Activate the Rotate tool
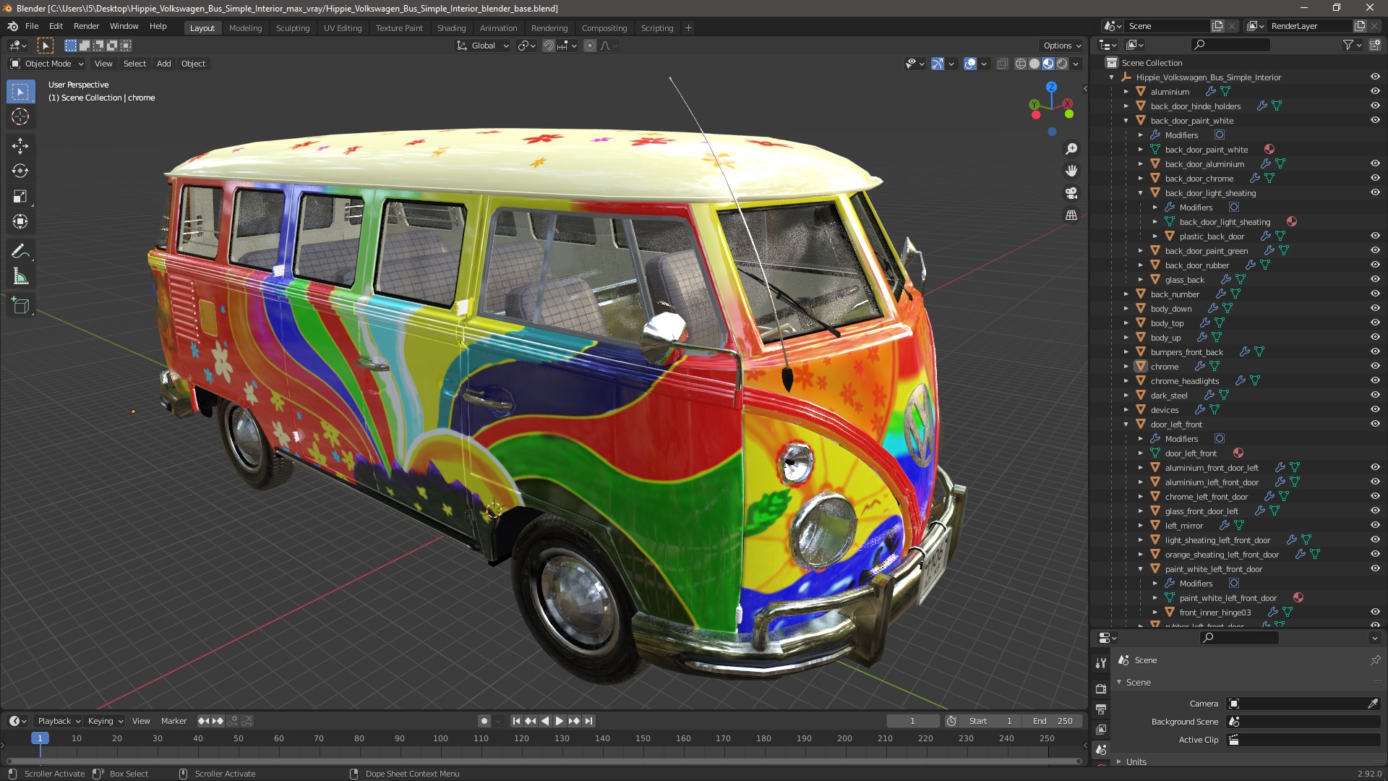 [20, 171]
